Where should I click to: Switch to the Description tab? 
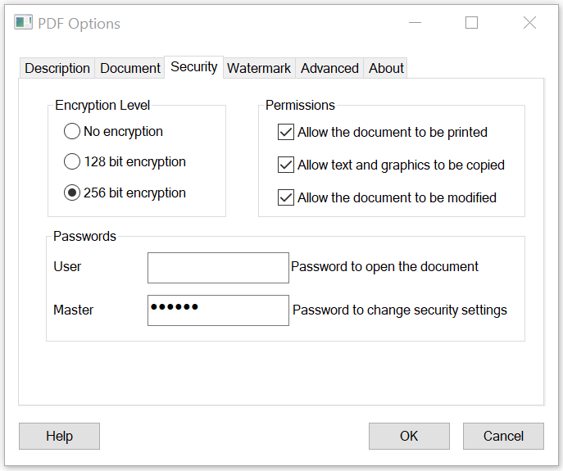pos(57,68)
